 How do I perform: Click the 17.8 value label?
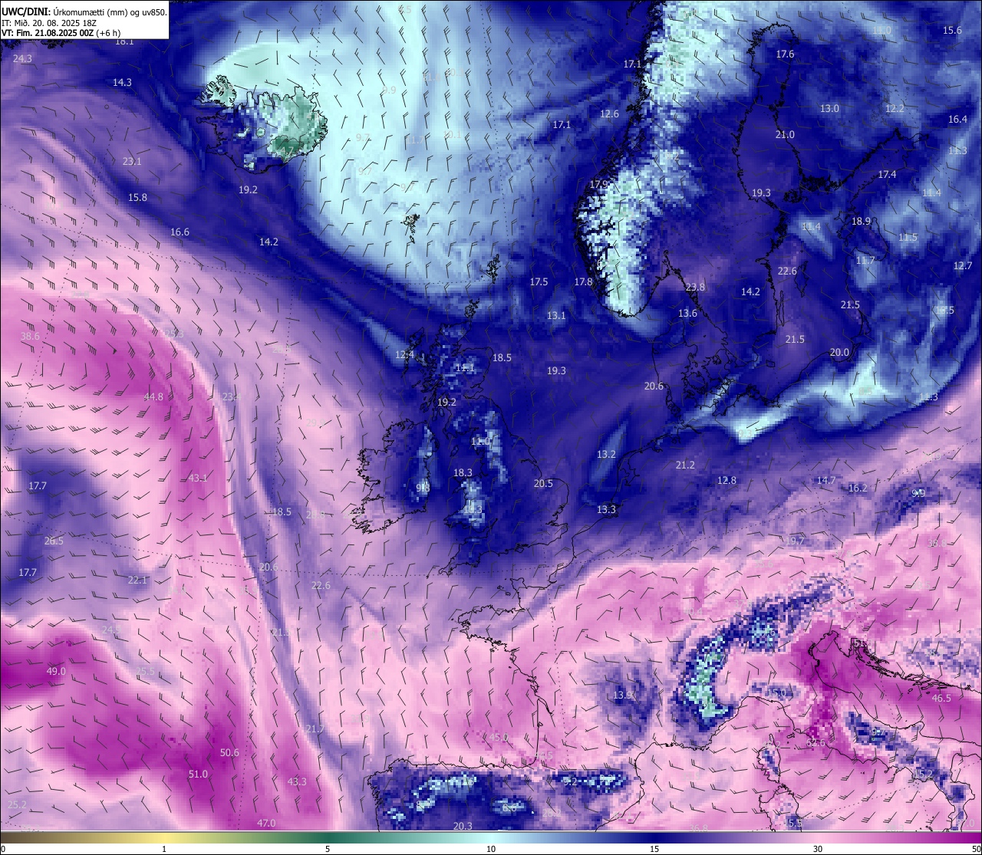coord(583,281)
